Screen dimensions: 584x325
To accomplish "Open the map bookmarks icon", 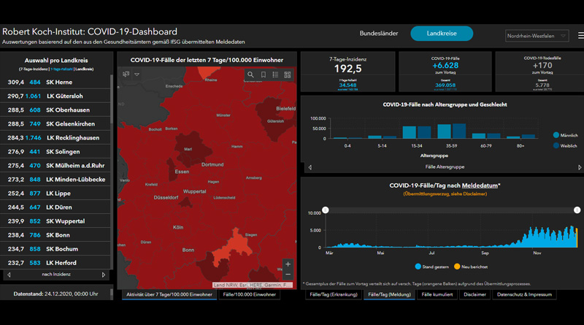I will 264,75.
